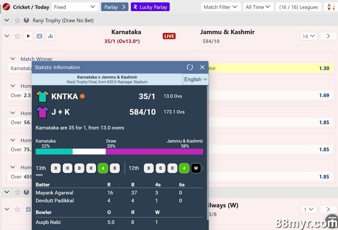Click the LIVE badge
The height and width of the screenshot is (230, 338).
(x=169, y=36)
